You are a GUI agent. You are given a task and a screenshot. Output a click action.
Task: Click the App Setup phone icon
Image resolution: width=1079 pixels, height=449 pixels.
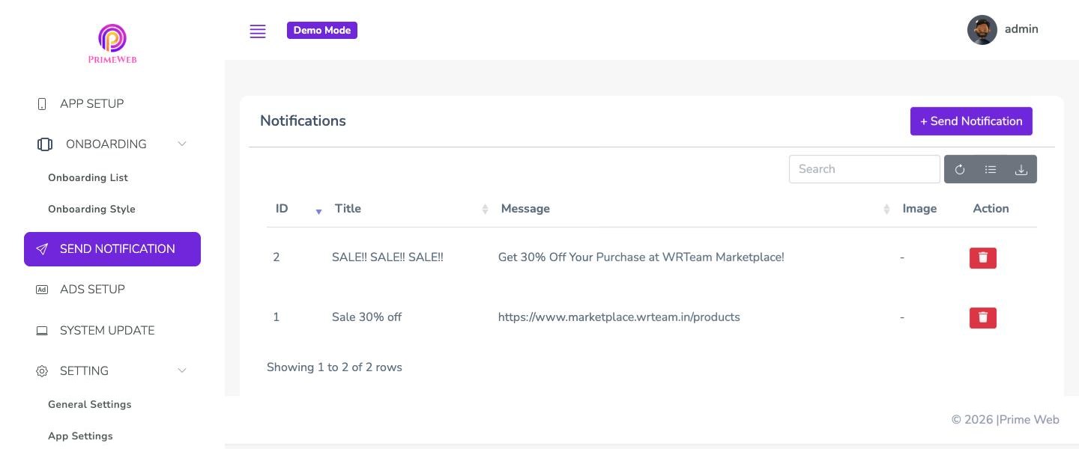tap(42, 104)
